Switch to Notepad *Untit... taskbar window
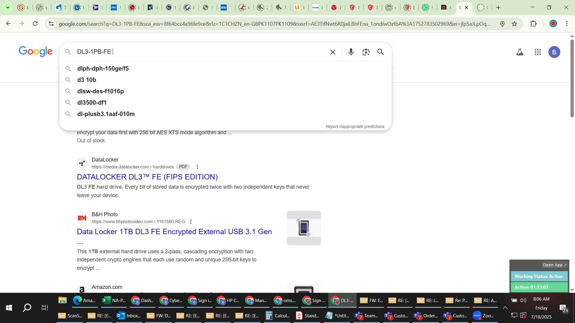Image resolution: width=575 pixels, height=323 pixels. (x=337, y=316)
